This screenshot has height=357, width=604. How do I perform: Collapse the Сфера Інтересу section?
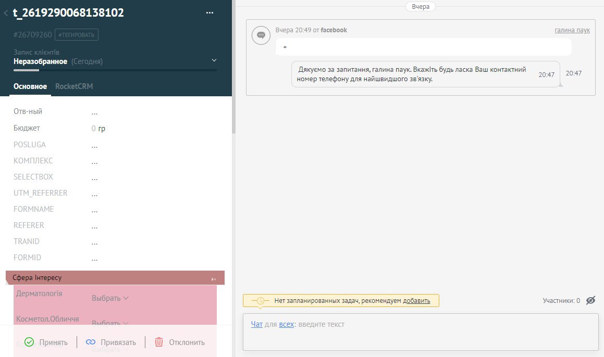213,279
